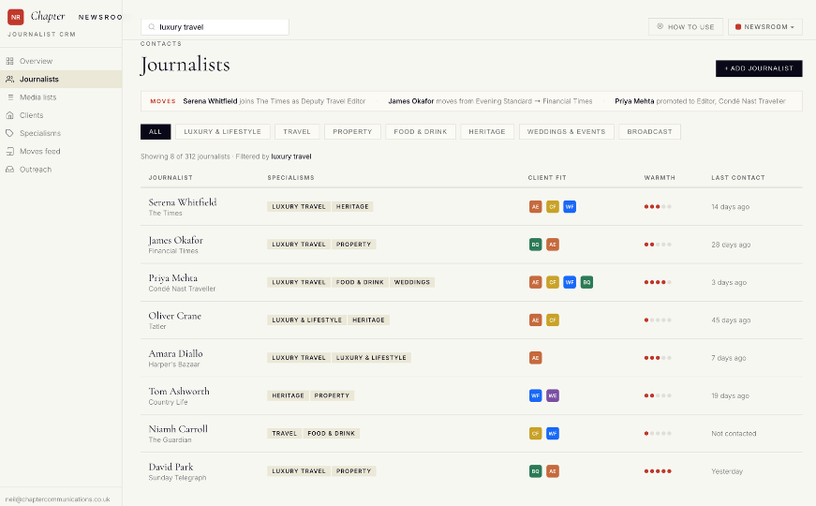This screenshot has height=506, width=816.
Task: Open Tom Ashworth journalist profile
Action: [179, 391]
